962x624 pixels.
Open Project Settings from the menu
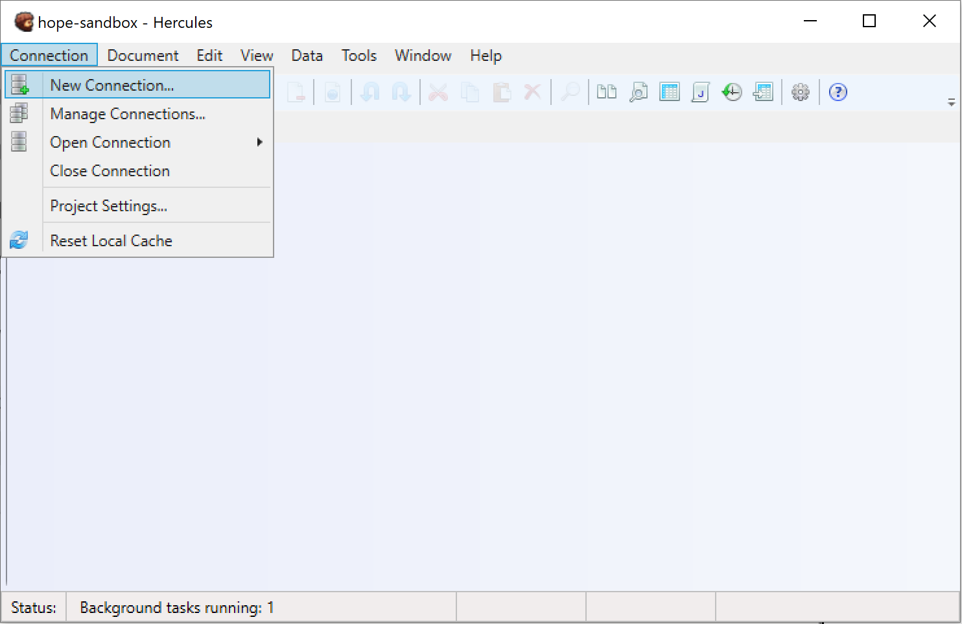[137, 205]
